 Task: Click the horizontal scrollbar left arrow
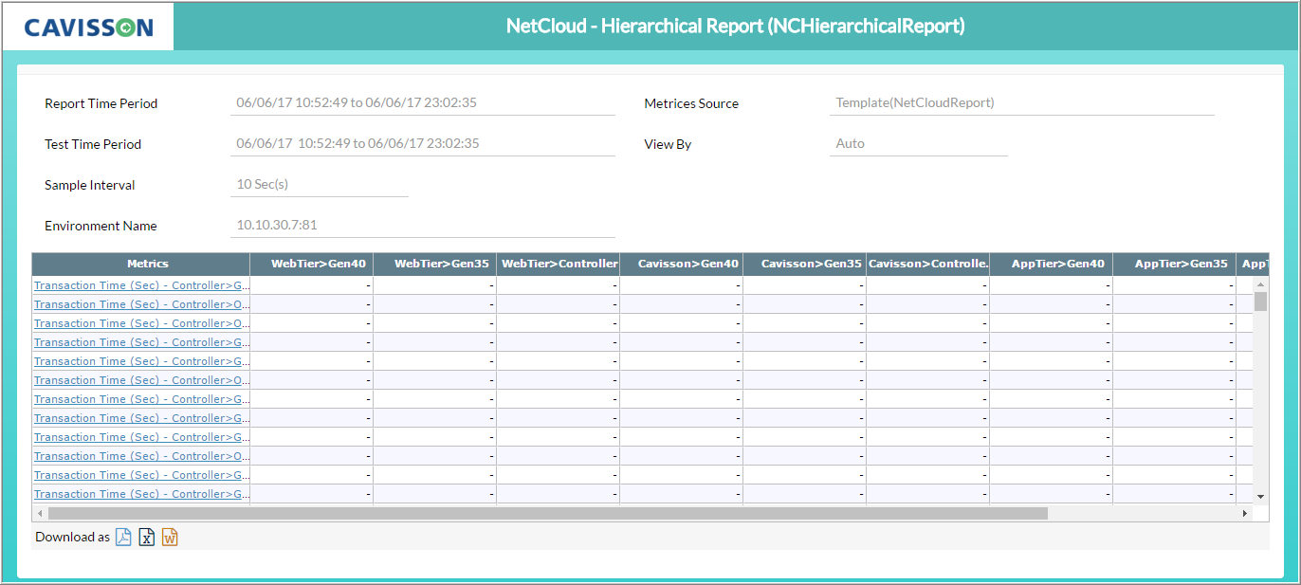[x=40, y=513]
